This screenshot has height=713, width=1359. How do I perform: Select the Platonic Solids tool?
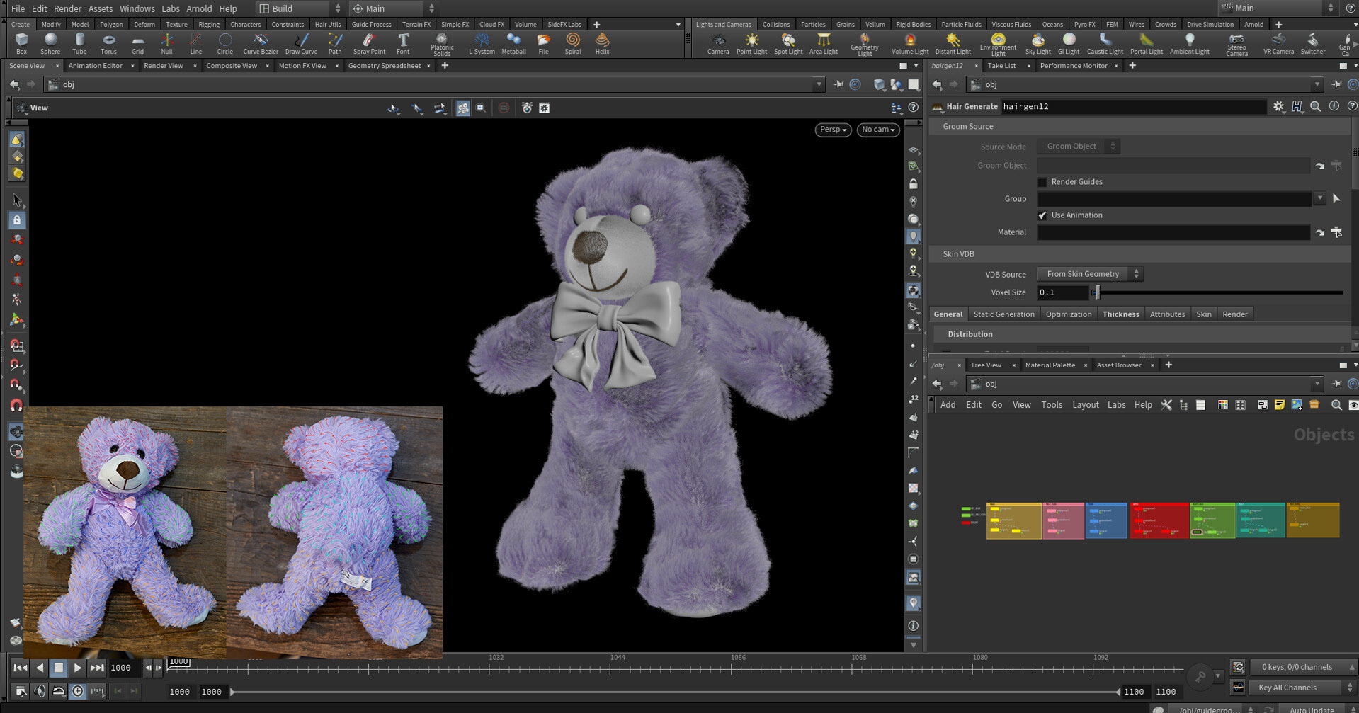pos(442,45)
